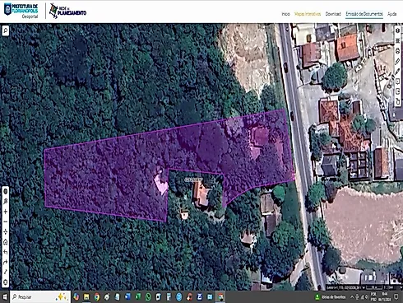The height and width of the screenshot is (303, 403).
Task: Select the locate/search tool below the globe icon
Action: click(6, 202)
